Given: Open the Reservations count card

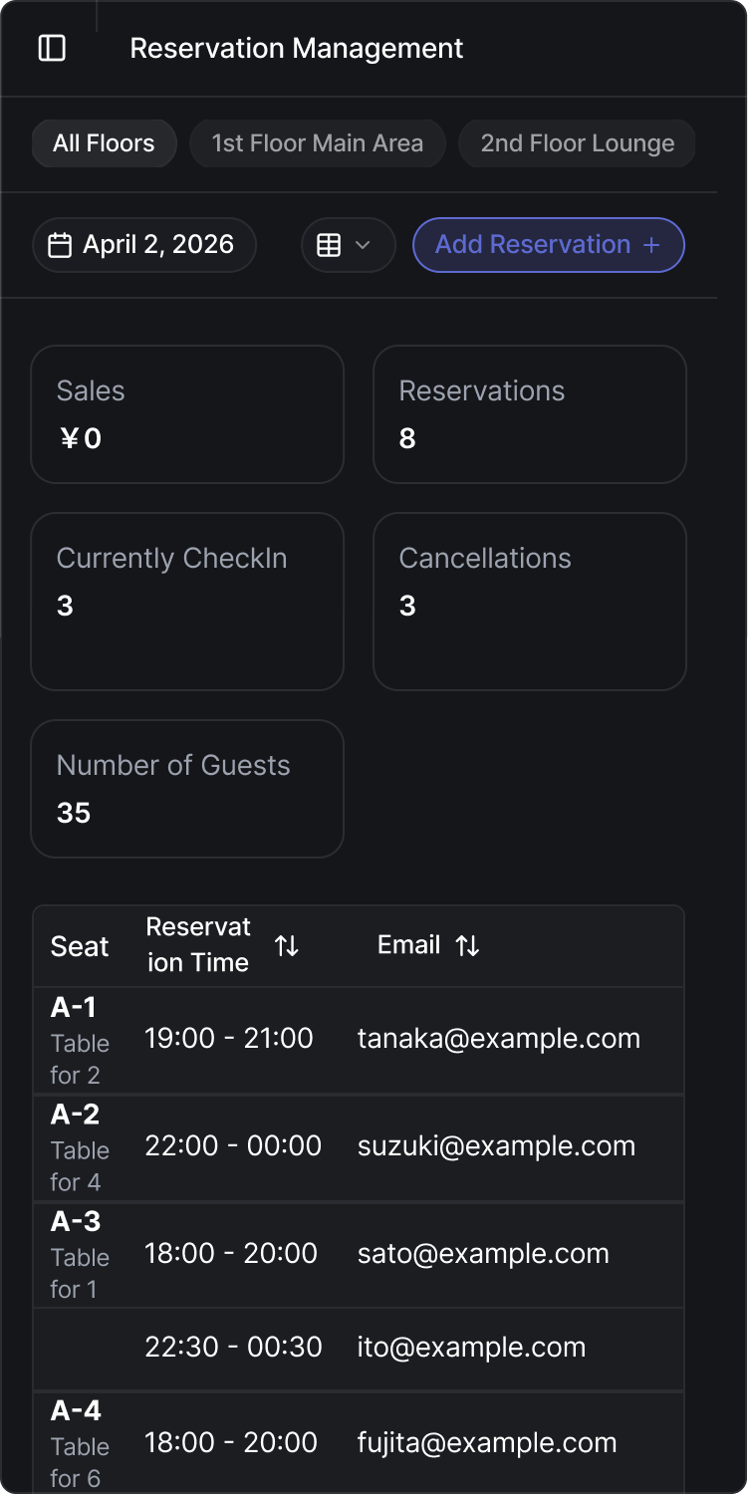Looking at the screenshot, I should (x=530, y=414).
